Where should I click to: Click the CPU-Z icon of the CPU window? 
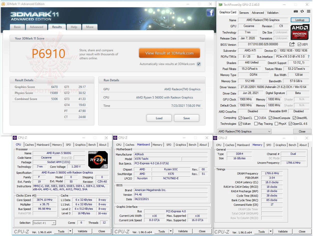(x=15, y=138)
